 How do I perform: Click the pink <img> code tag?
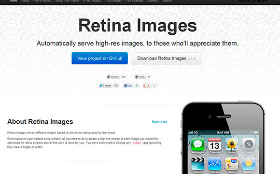pyautogui.click(x=137, y=143)
